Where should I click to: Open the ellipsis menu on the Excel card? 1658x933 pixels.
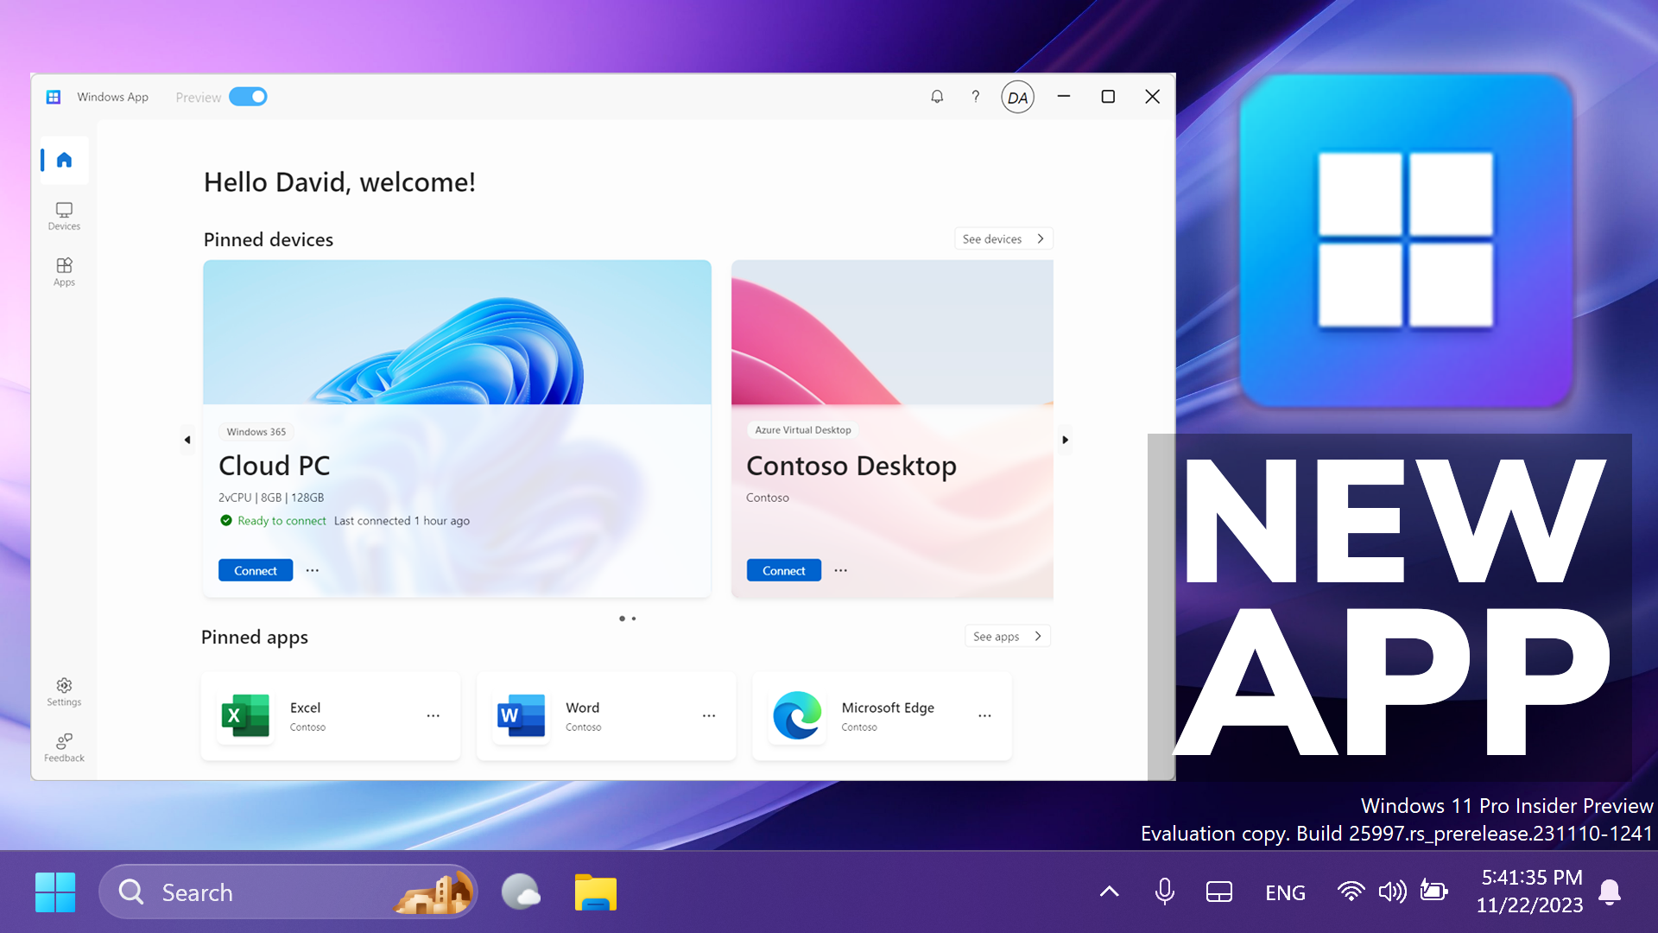[433, 716]
